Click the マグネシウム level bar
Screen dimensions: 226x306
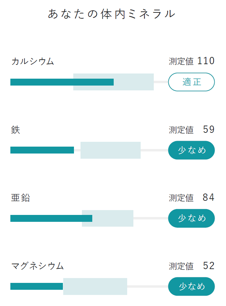(x=37, y=286)
